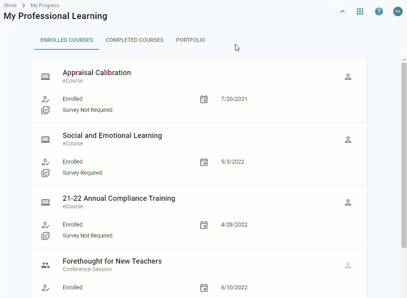Select the laptop eCourse icon on Appraisal Calibration
The width and height of the screenshot is (407, 298).
(45, 76)
